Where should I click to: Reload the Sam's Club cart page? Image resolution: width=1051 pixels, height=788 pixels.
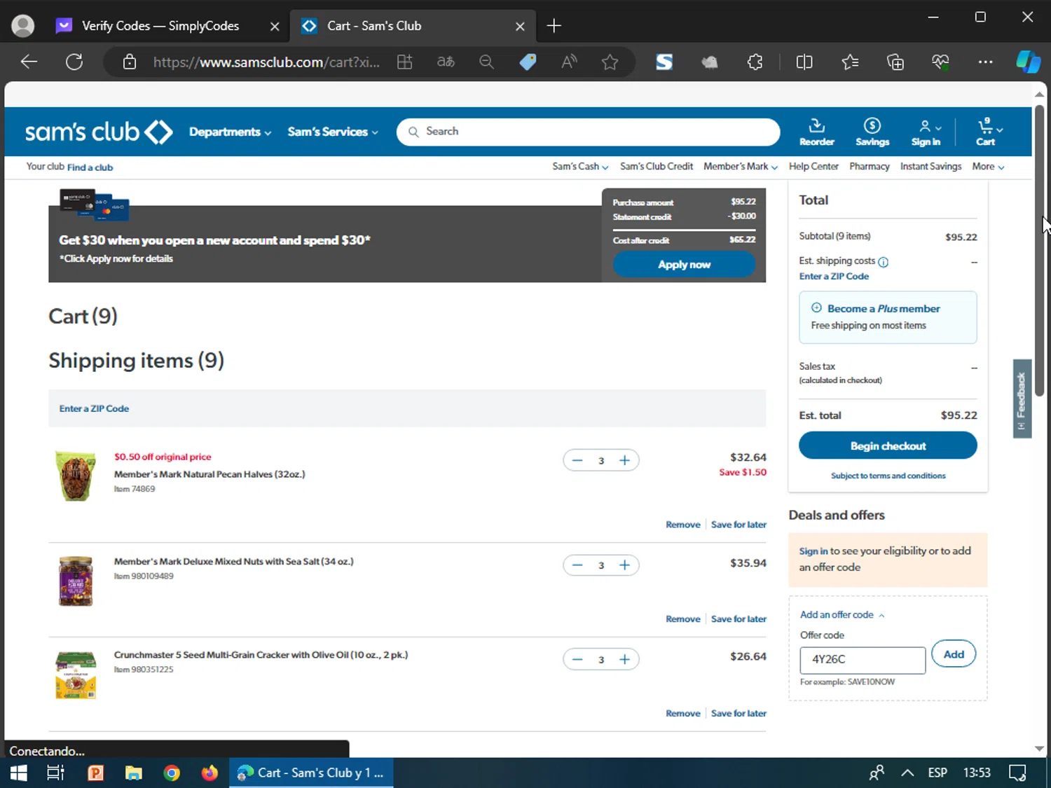pyautogui.click(x=74, y=62)
